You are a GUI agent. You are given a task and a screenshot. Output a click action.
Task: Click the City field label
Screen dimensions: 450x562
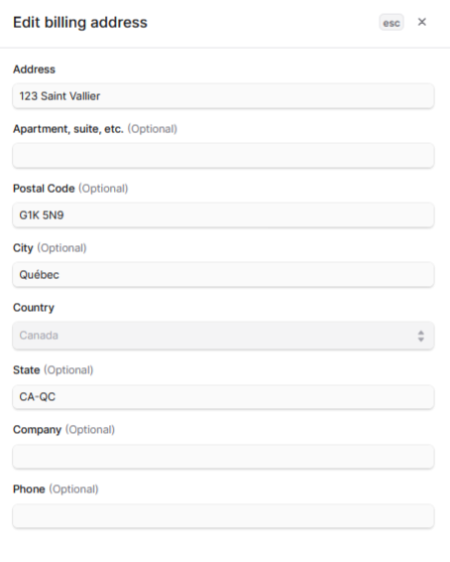click(23, 248)
